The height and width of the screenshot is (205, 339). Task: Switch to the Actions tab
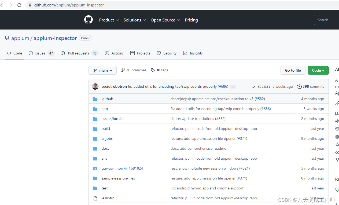pyautogui.click(x=115, y=53)
